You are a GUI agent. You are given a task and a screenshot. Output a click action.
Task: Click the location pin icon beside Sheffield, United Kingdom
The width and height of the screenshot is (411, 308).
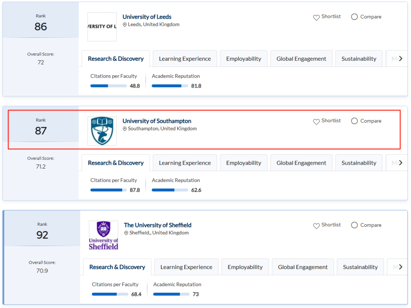click(x=126, y=233)
